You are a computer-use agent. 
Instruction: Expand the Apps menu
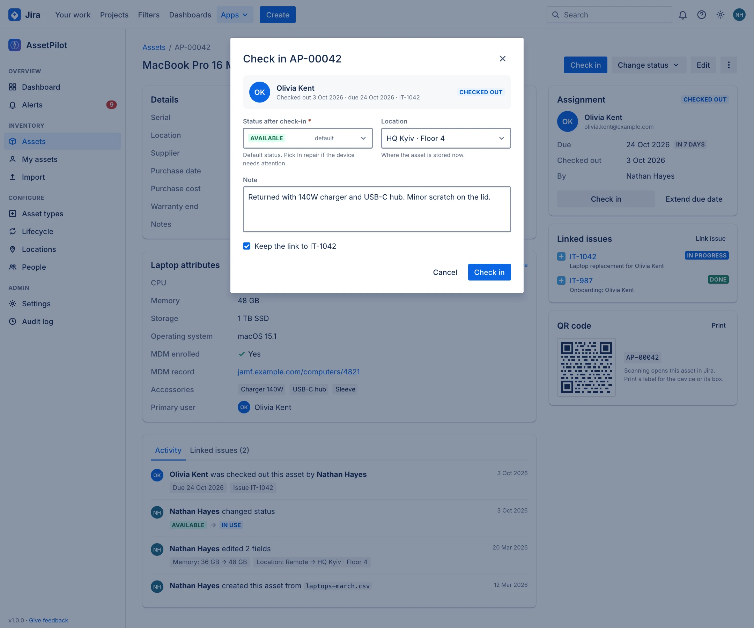[x=235, y=15]
